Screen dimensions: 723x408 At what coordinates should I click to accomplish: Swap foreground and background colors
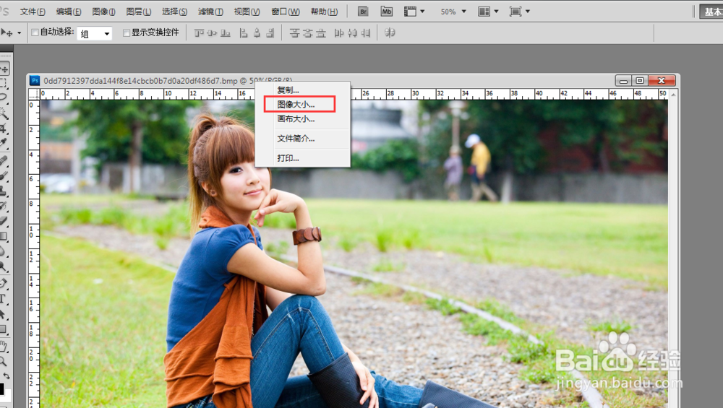point(7,376)
